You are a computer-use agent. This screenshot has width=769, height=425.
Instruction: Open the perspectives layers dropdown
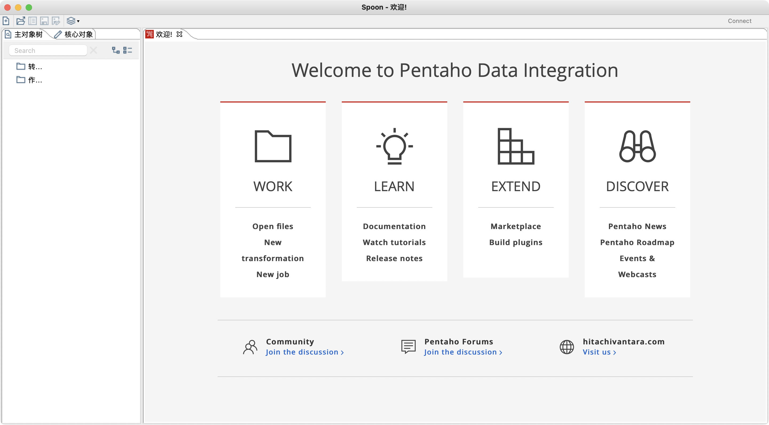[x=73, y=21]
